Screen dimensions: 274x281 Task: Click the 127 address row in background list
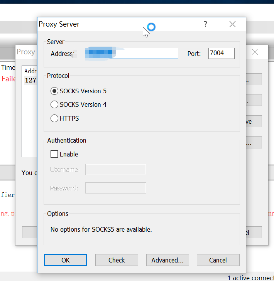pos(30,80)
